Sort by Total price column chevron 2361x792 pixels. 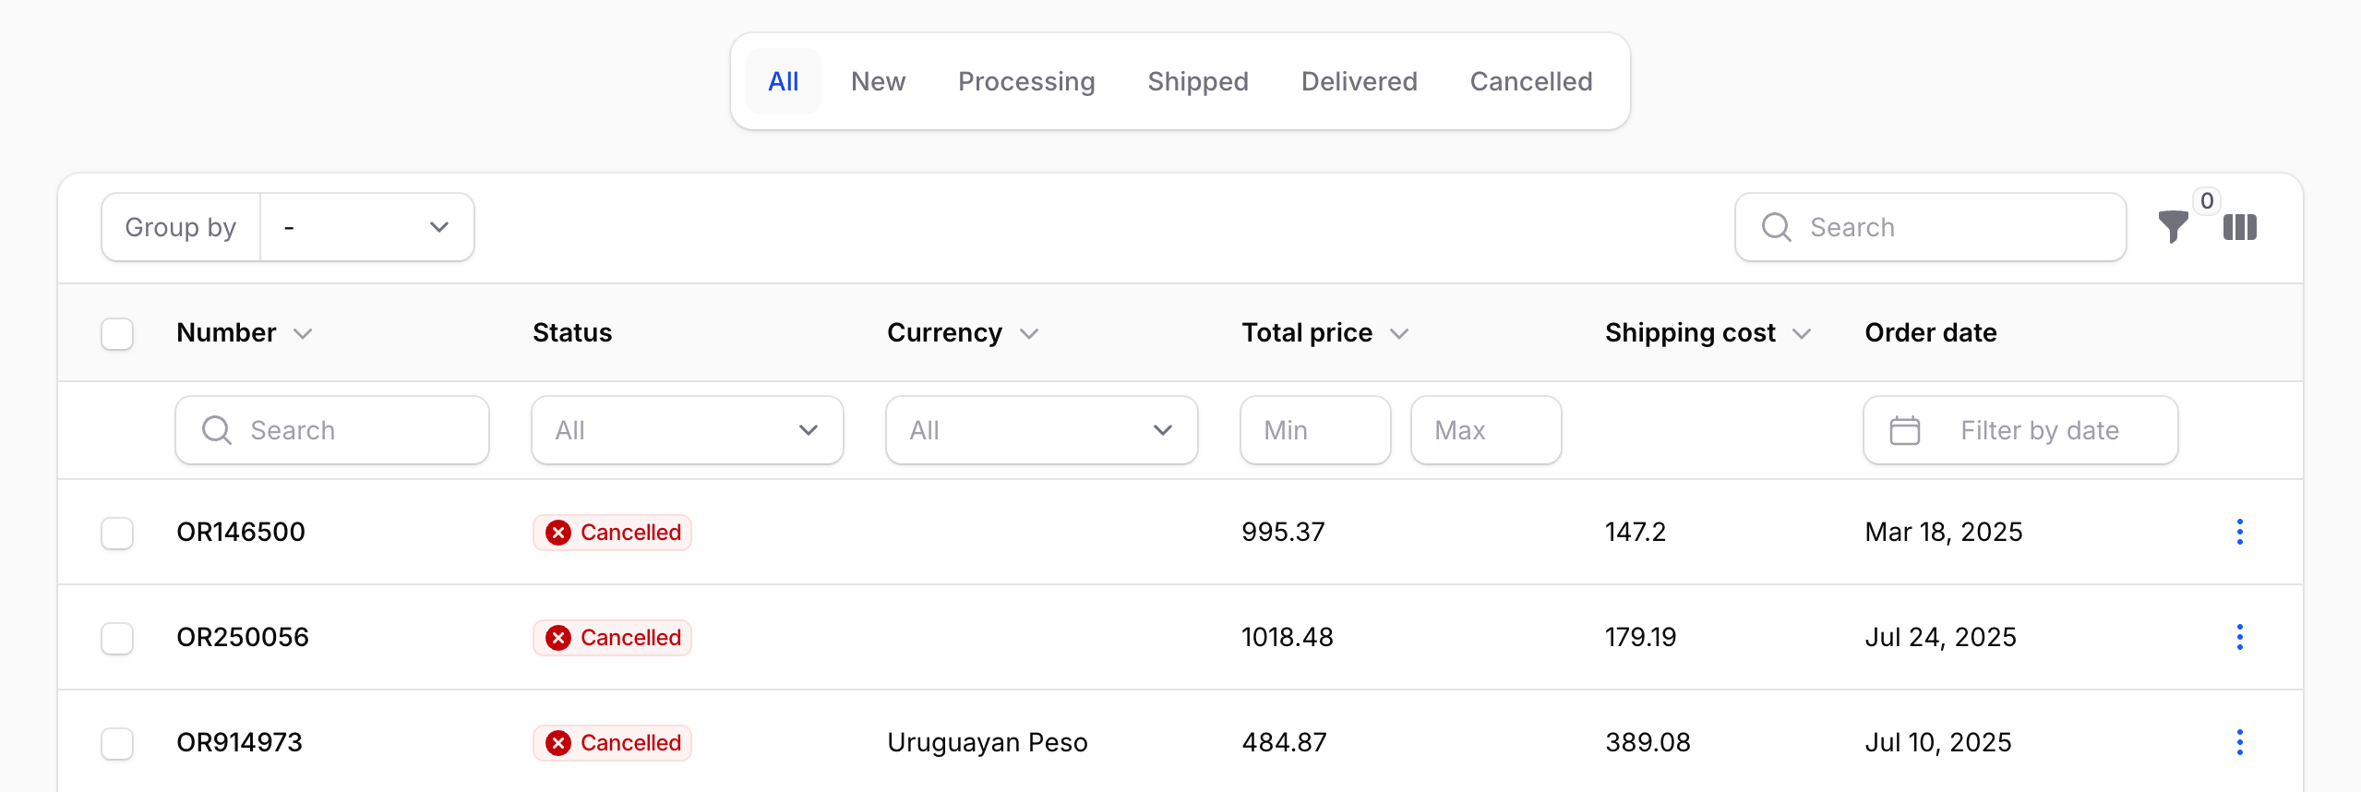pos(1399,333)
